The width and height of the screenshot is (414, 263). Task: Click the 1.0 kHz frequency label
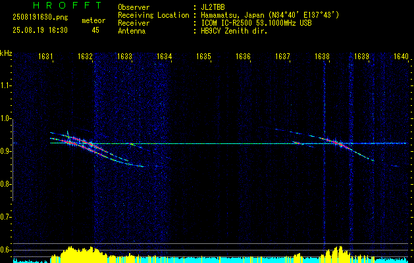point(5,118)
